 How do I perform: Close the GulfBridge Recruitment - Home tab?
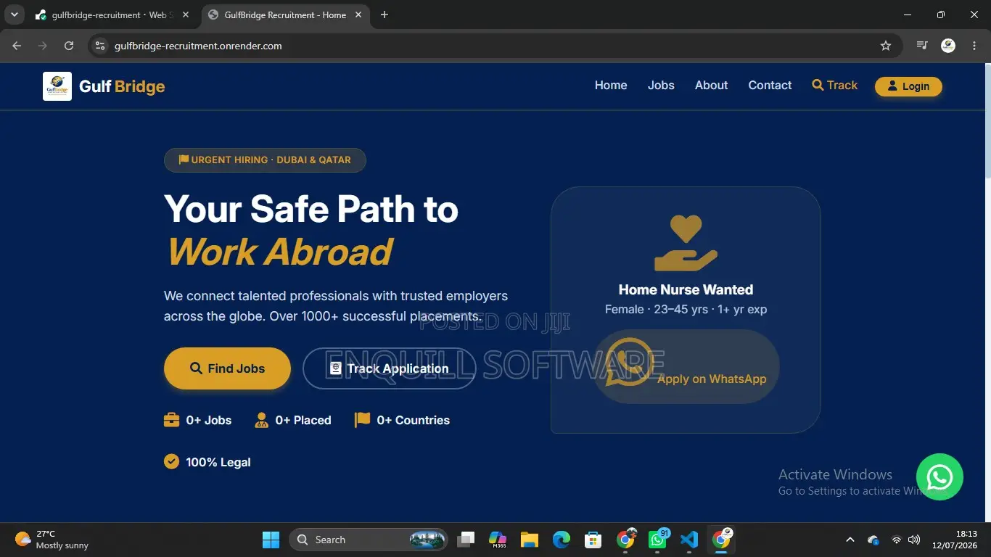pos(358,15)
